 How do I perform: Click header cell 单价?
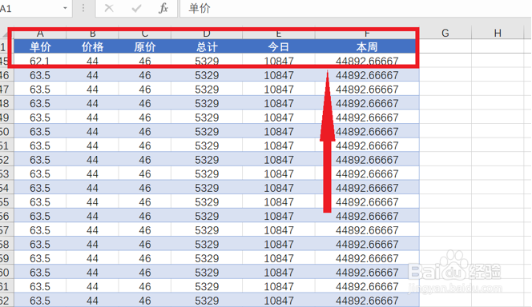coord(40,46)
